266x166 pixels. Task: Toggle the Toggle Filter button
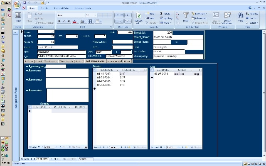coord(202,23)
